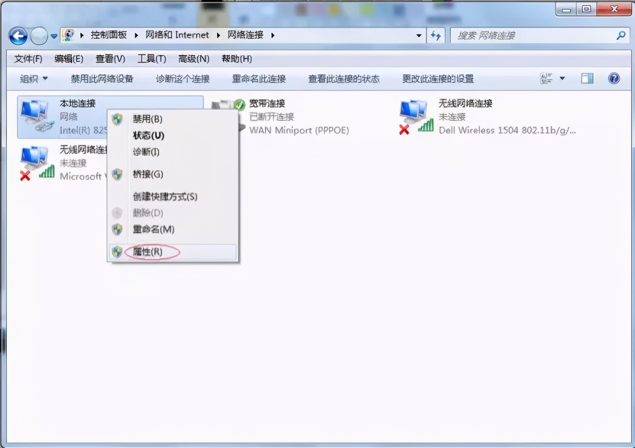This screenshot has width=635, height=448.
Task: Click the UAC shield beside 禁用(B)
Action: [117, 119]
